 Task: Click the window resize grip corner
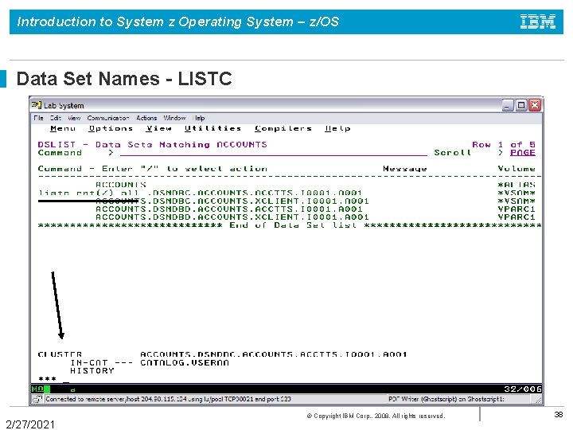(x=538, y=400)
